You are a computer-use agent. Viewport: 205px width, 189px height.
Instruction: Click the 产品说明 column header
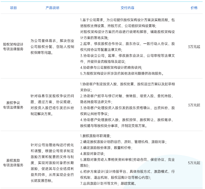point(53,8)
